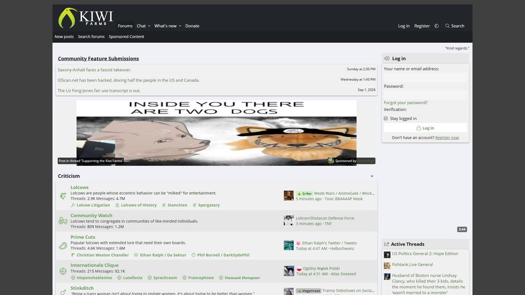525x295 pixels.
Task: Click the sponsor avatar on the banner
Action: [331, 161]
